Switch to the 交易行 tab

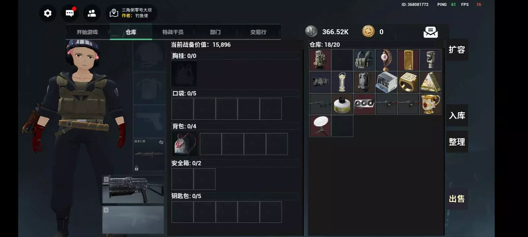tap(258, 32)
